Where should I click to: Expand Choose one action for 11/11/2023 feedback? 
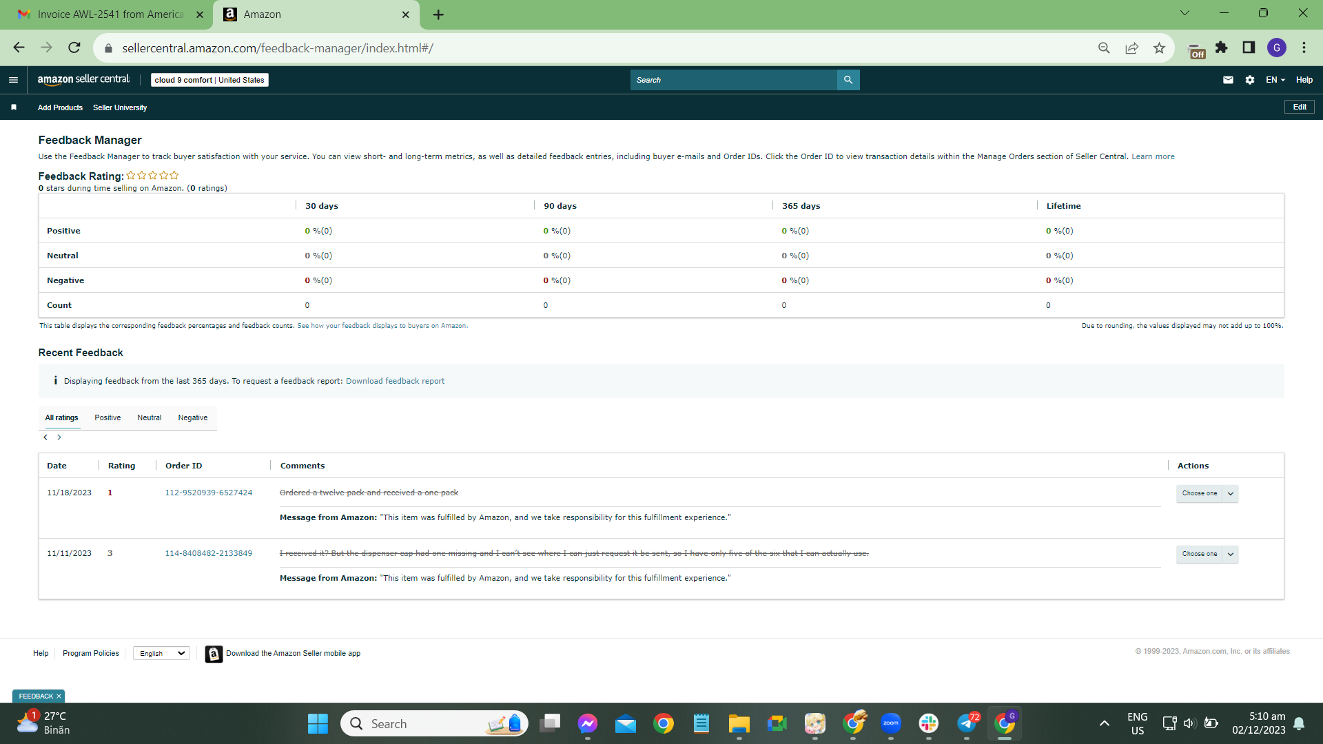coord(1207,554)
